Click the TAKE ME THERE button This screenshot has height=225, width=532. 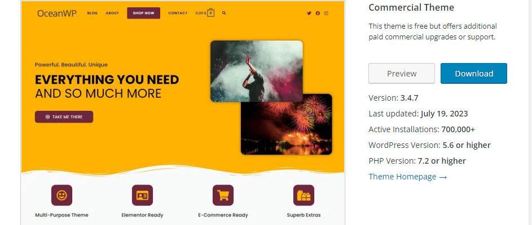[64, 117]
